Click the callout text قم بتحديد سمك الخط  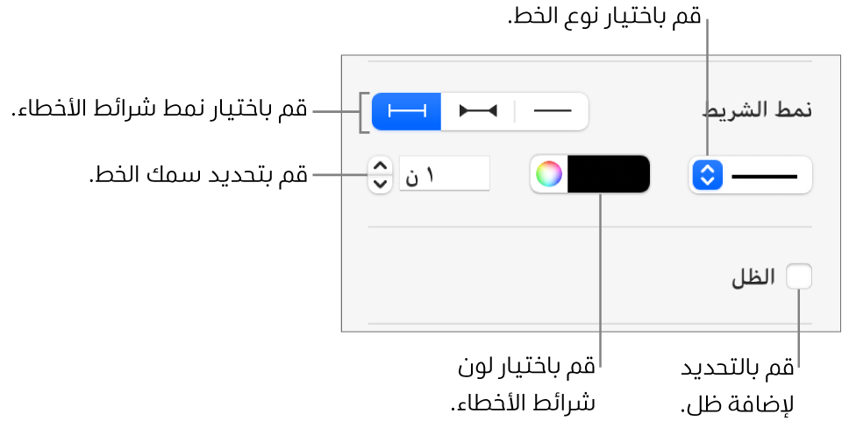point(199,174)
